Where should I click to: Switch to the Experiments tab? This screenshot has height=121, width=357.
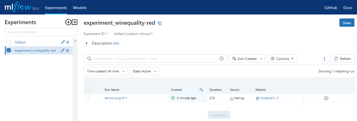coord(56,8)
